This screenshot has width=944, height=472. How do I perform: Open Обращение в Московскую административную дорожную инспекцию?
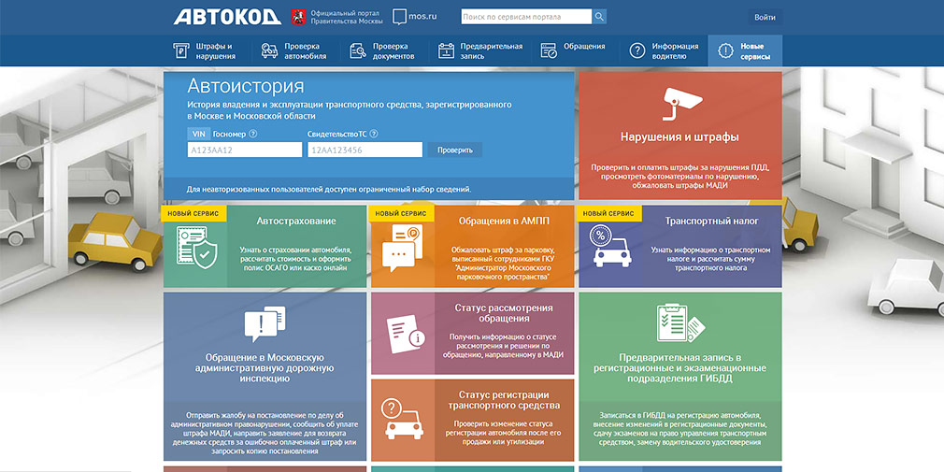pyautogui.click(x=265, y=377)
